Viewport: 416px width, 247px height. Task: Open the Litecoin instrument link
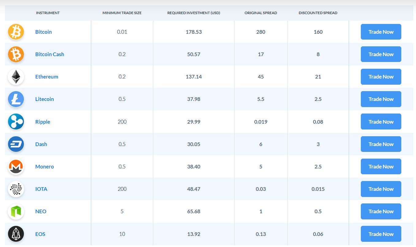[44, 99]
